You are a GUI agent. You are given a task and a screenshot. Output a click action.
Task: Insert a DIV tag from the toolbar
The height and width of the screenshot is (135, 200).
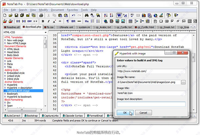point(29,21)
